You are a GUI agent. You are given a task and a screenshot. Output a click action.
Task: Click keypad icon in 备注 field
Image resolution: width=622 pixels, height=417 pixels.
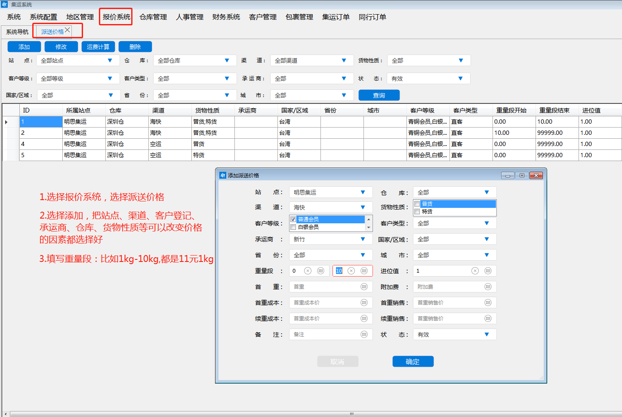(364, 335)
